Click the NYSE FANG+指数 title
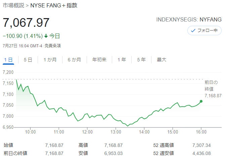 coord(54,5)
